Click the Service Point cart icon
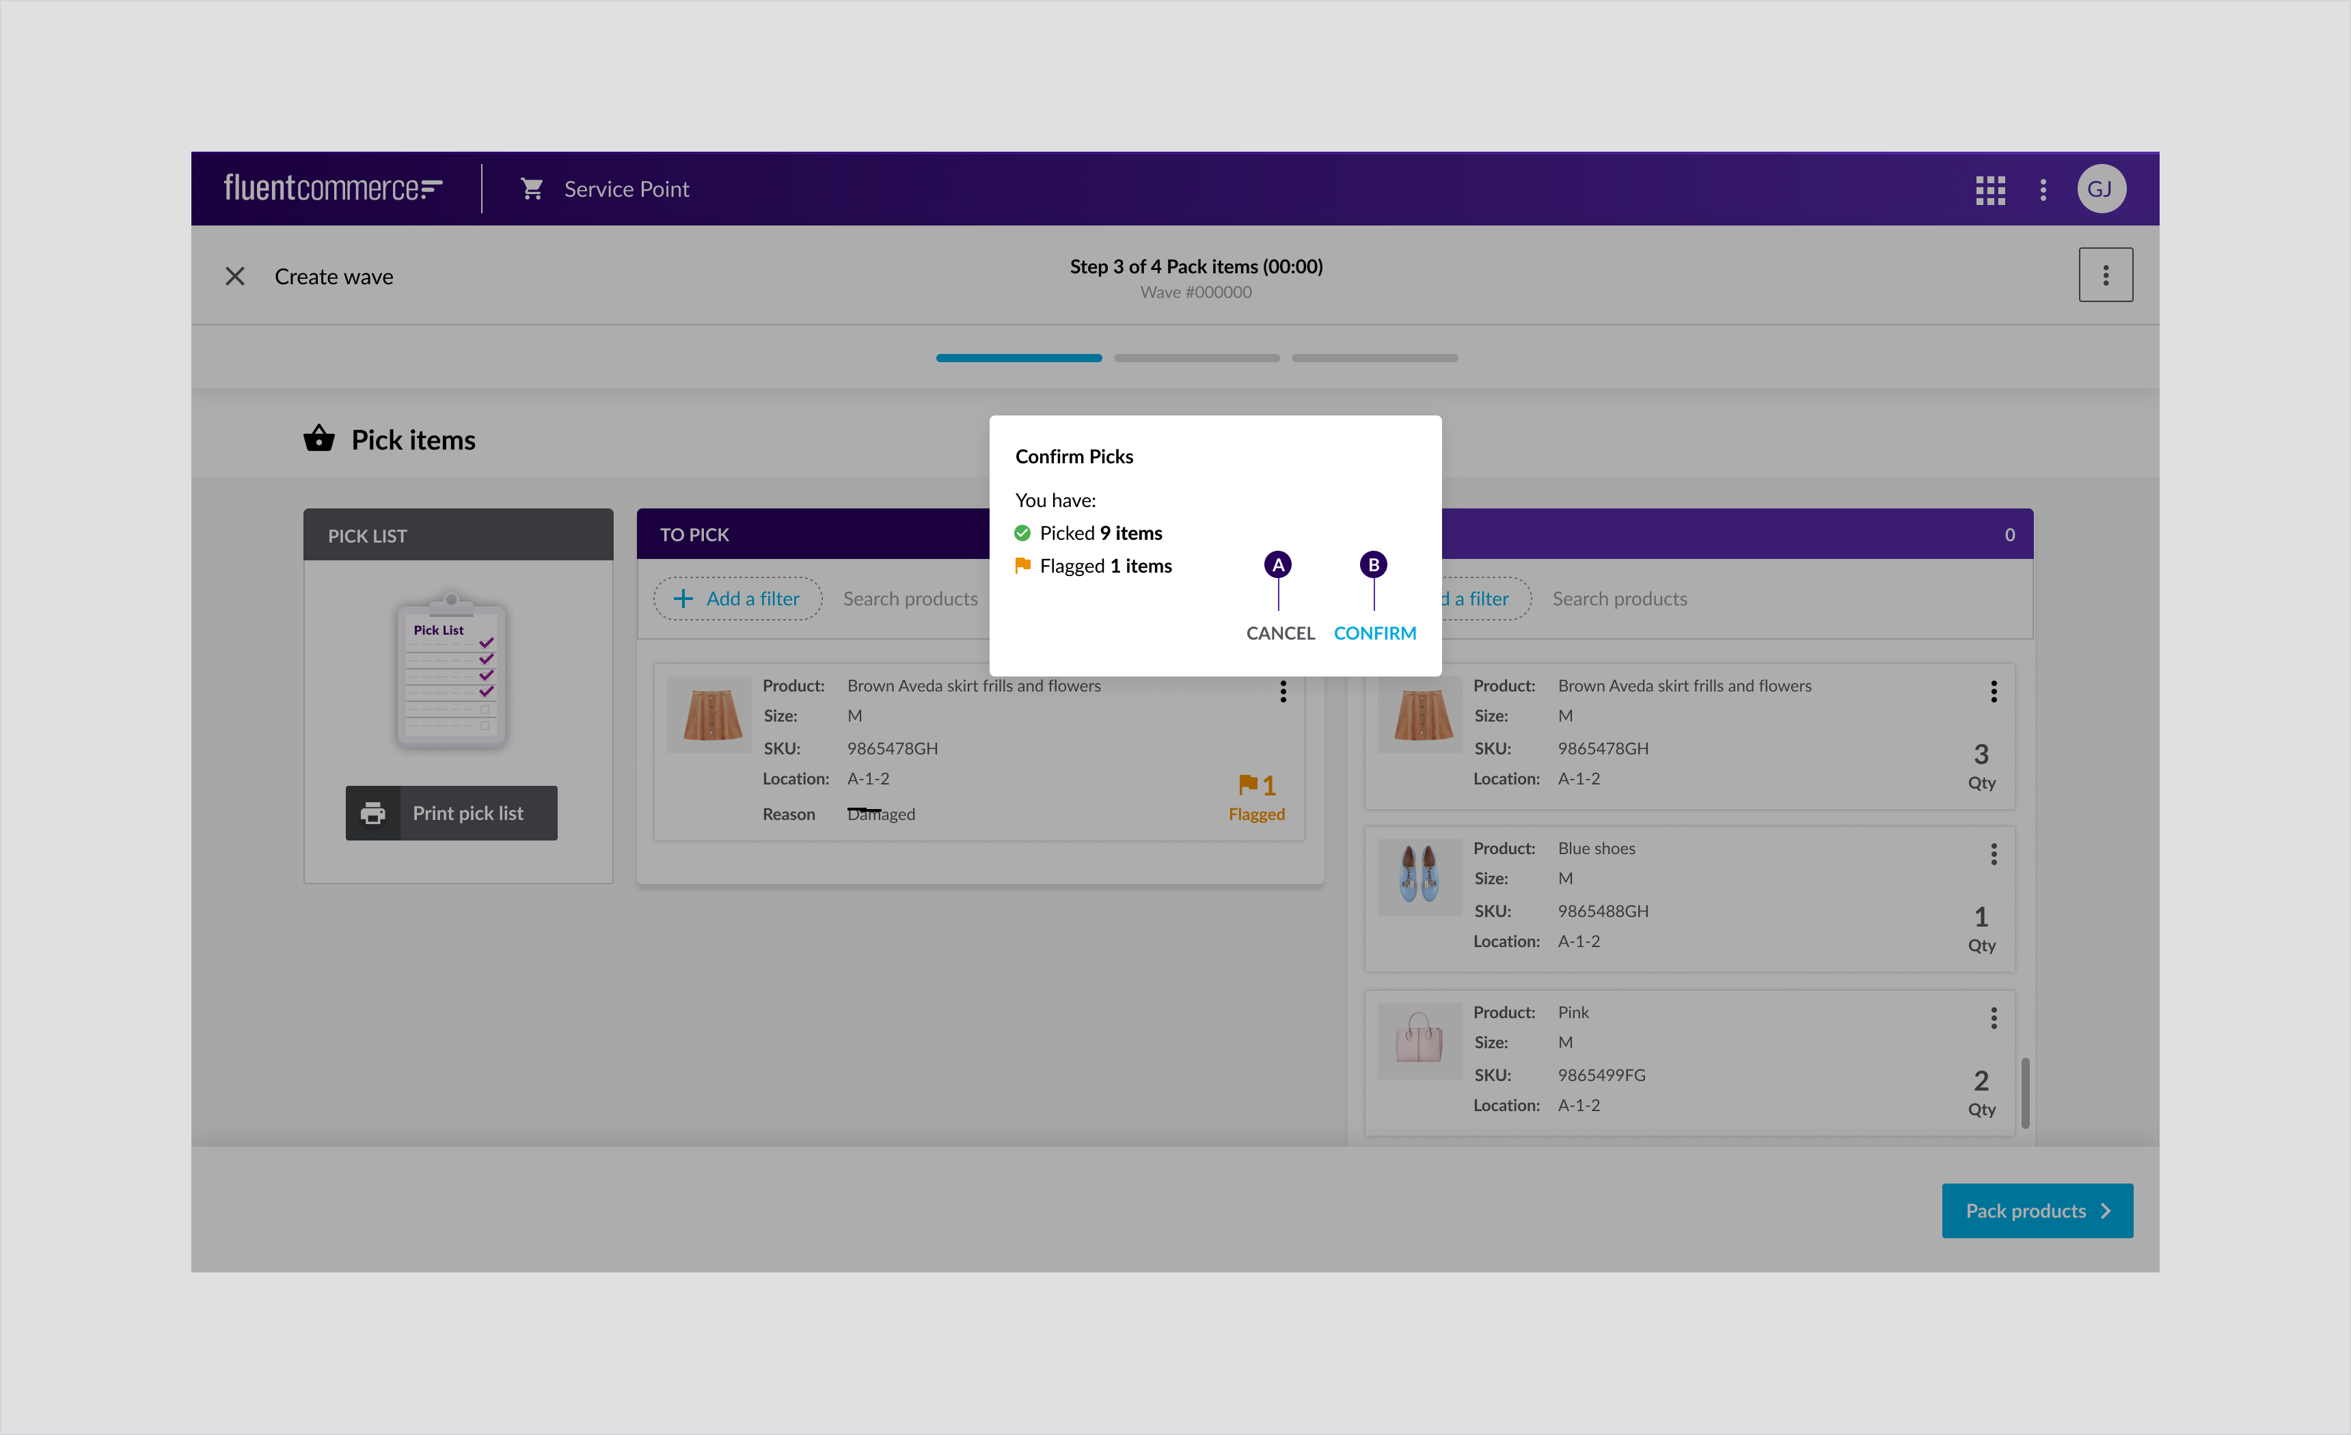Viewport: 2351px width, 1435px height. point(532,189)
